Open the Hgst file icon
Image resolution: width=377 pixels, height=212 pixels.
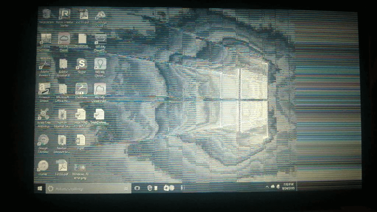pyautogui.click(x=80, y=142)
